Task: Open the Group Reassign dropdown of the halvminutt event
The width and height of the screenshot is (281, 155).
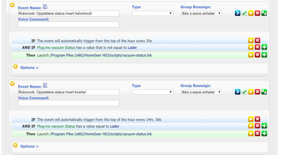Action: [201, 13]
